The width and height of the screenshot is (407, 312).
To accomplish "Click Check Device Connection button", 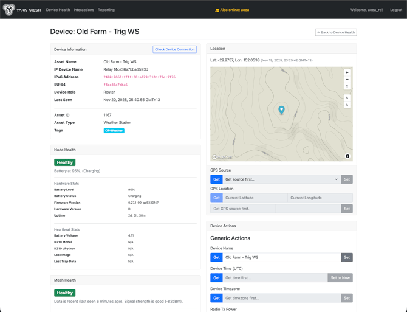I will (174, 49).
